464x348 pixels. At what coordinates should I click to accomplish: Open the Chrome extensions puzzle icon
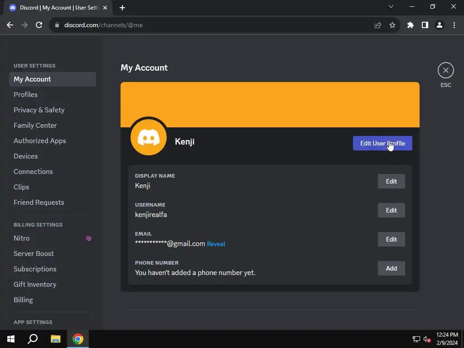(411, 25)
